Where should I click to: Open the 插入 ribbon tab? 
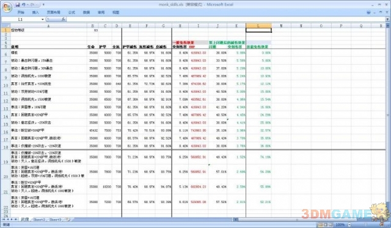[35, 12]
